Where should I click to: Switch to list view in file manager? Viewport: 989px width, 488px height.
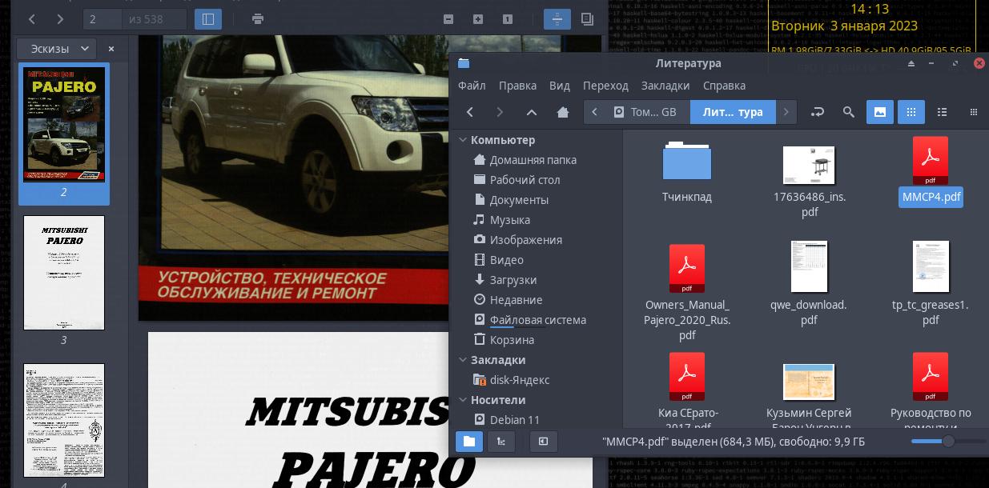click(x=942, y=112)
